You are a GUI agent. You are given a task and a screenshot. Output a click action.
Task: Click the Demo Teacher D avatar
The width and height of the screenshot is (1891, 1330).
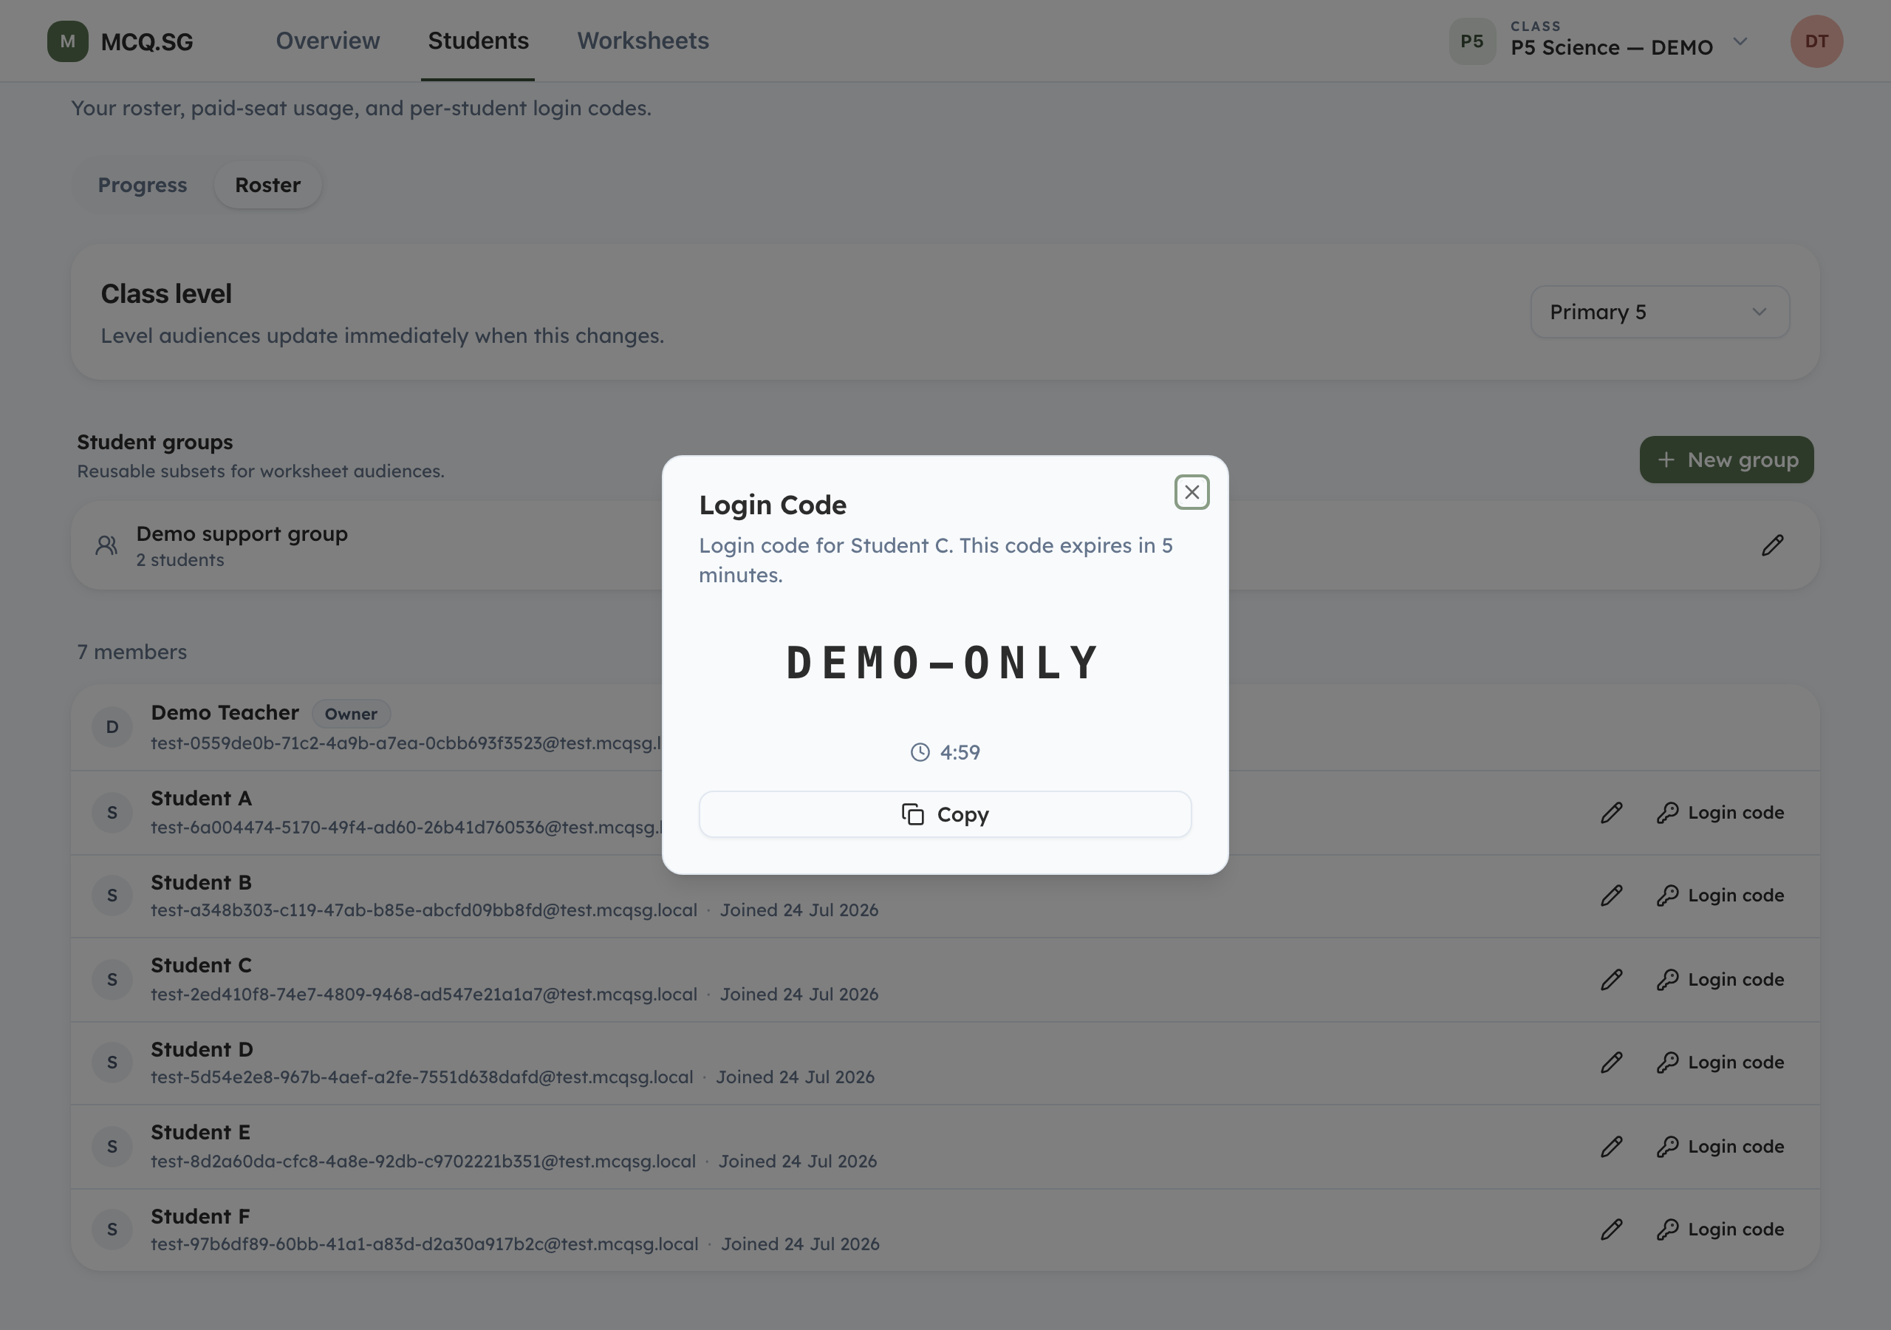click(112, 727)
